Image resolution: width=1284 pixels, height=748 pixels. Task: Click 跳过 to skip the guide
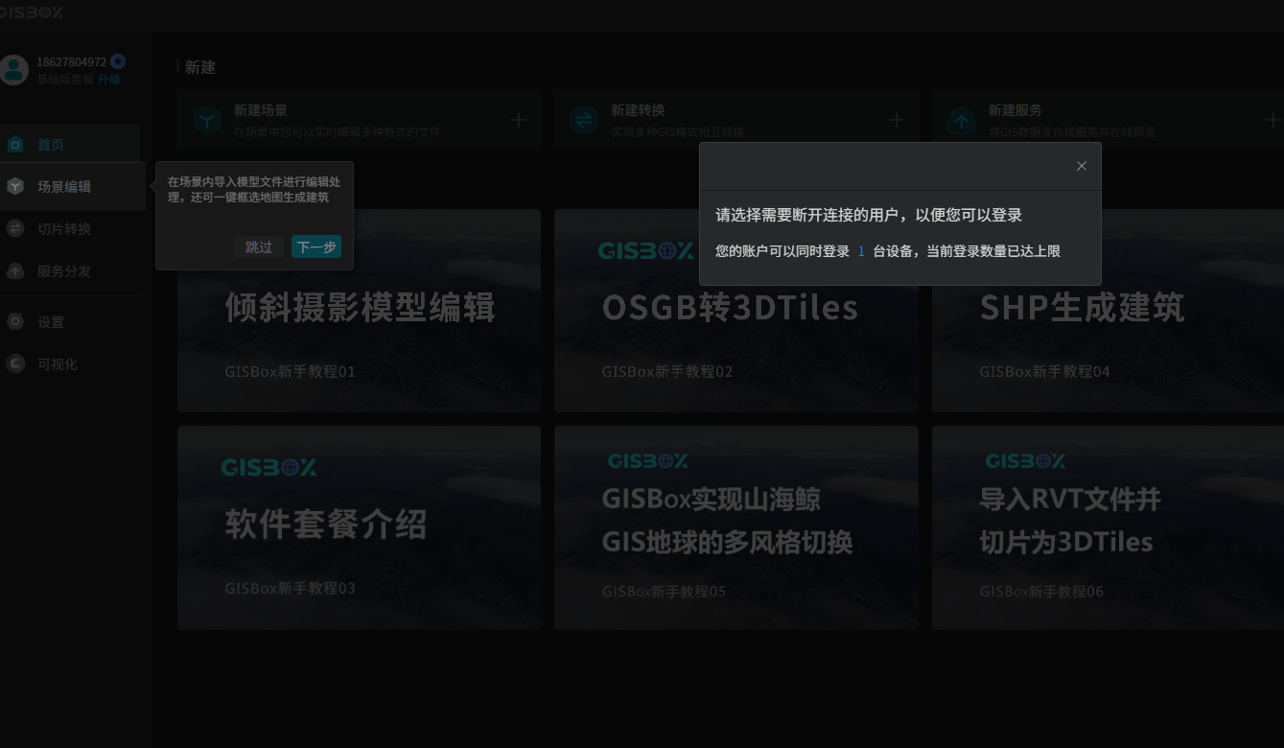(258, 247)
